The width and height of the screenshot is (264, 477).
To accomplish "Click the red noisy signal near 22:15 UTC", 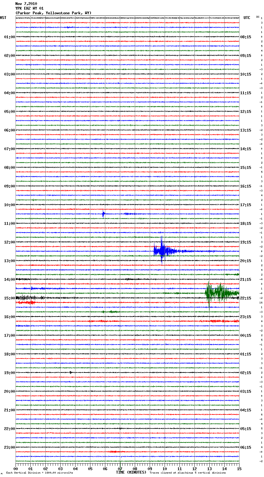I will point(26,302).
